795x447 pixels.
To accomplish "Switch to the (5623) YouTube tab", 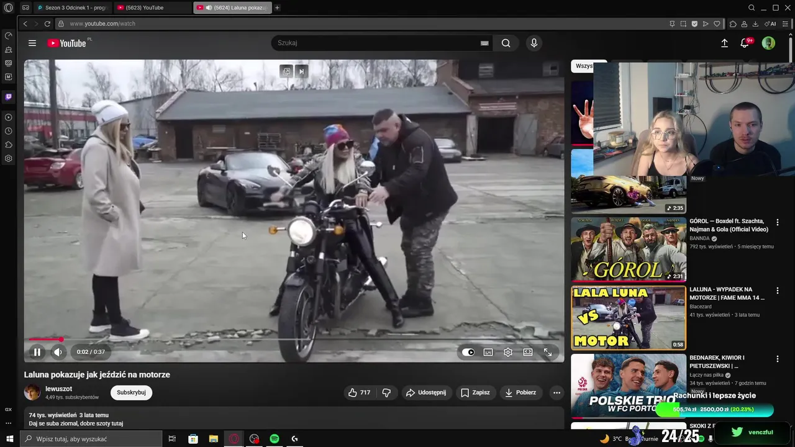I will coord(153,7).
